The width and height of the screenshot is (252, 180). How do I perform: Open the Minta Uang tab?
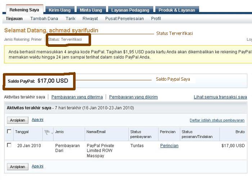click(x=91, y=10)
